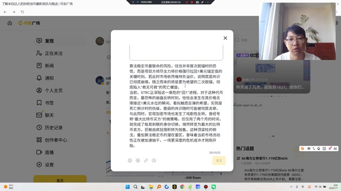Click the browser forward arrow

[x=14, y=12]
